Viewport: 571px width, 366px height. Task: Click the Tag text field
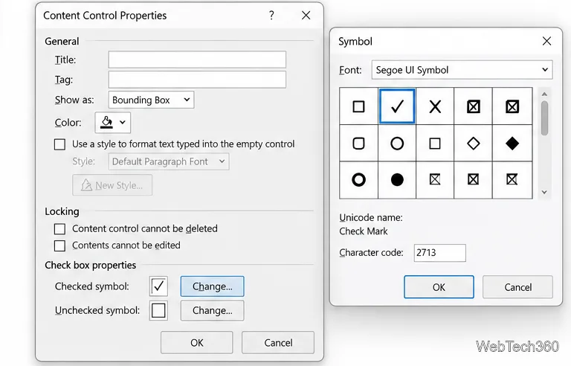(x=197, y=80)
